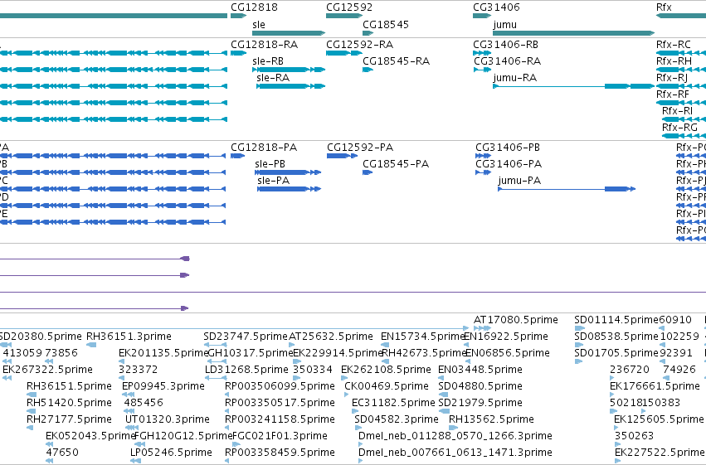Select the jumu gene bar
The image size is (706, 465).
click(x=573, y=33)
